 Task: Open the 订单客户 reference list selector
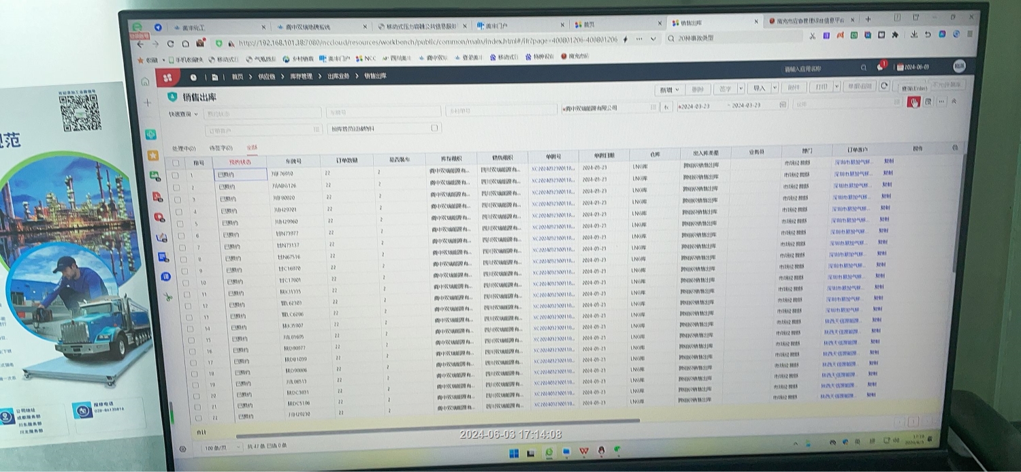click(x=317, y=129)
